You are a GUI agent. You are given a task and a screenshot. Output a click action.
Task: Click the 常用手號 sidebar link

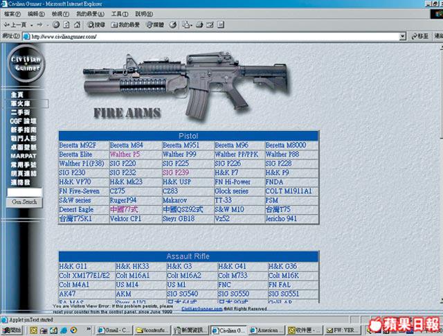(24, 165)
